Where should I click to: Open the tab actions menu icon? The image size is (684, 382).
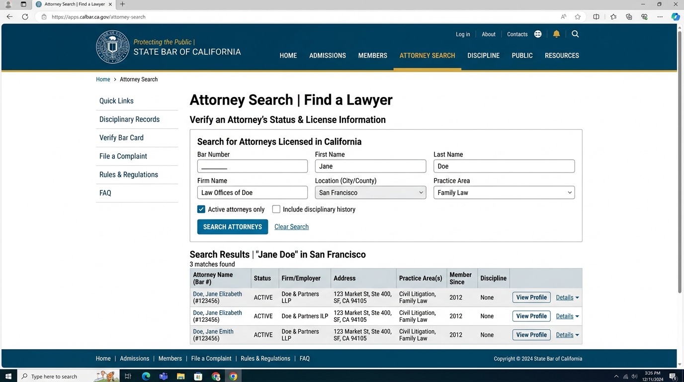point(23,4)
